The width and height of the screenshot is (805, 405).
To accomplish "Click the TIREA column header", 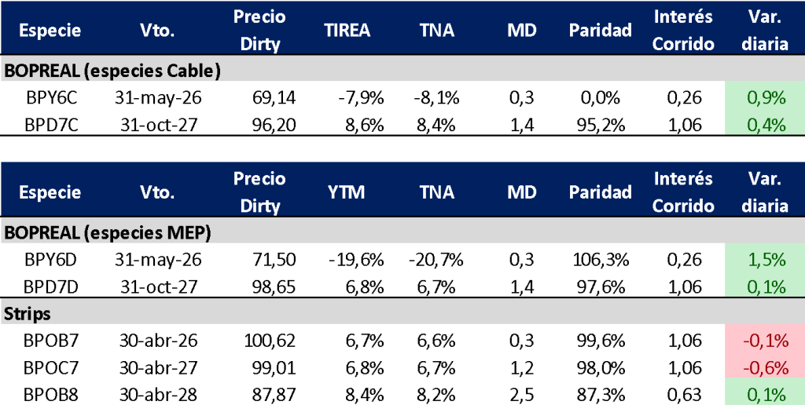I will tap(347, 30).
